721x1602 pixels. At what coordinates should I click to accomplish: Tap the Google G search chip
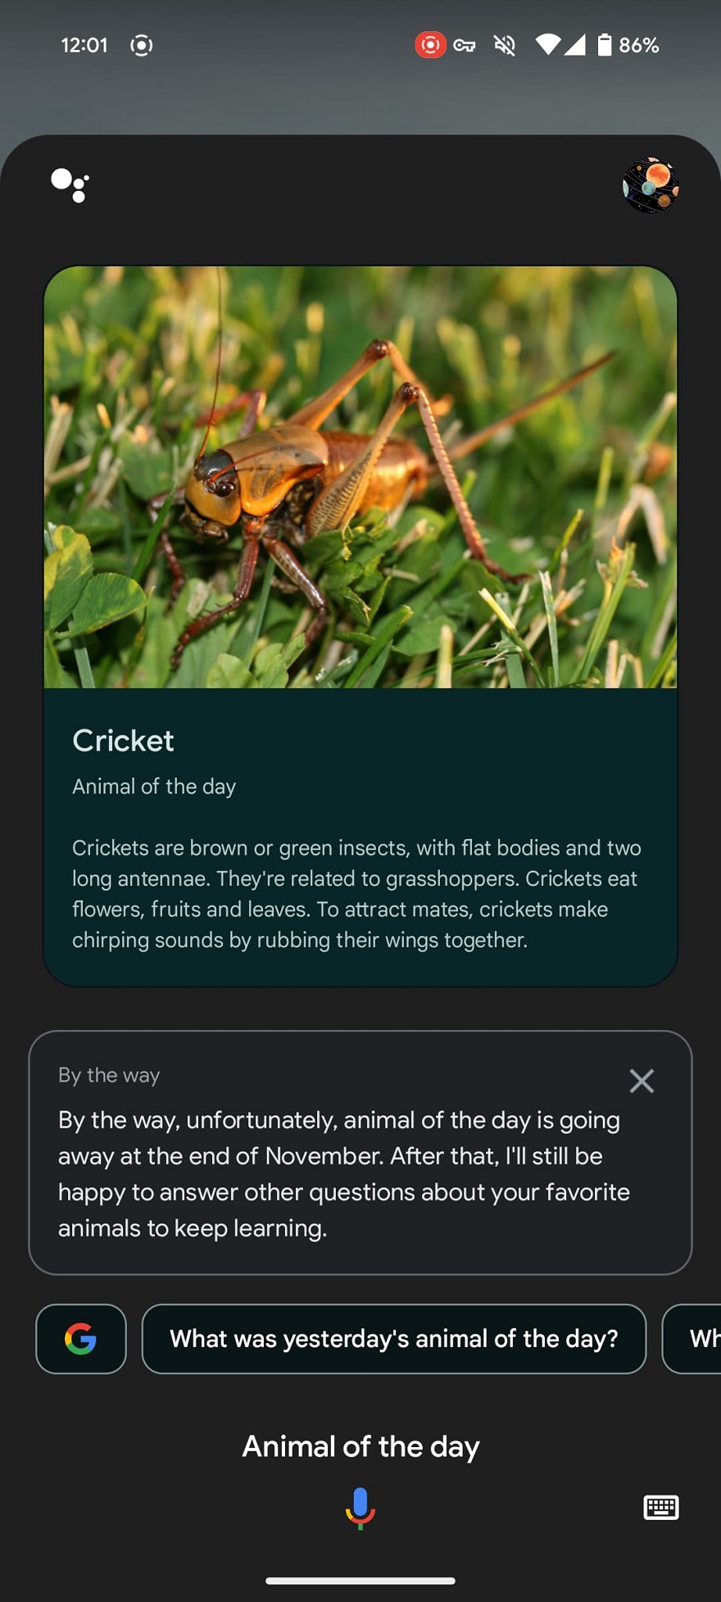coord(81,1339)
